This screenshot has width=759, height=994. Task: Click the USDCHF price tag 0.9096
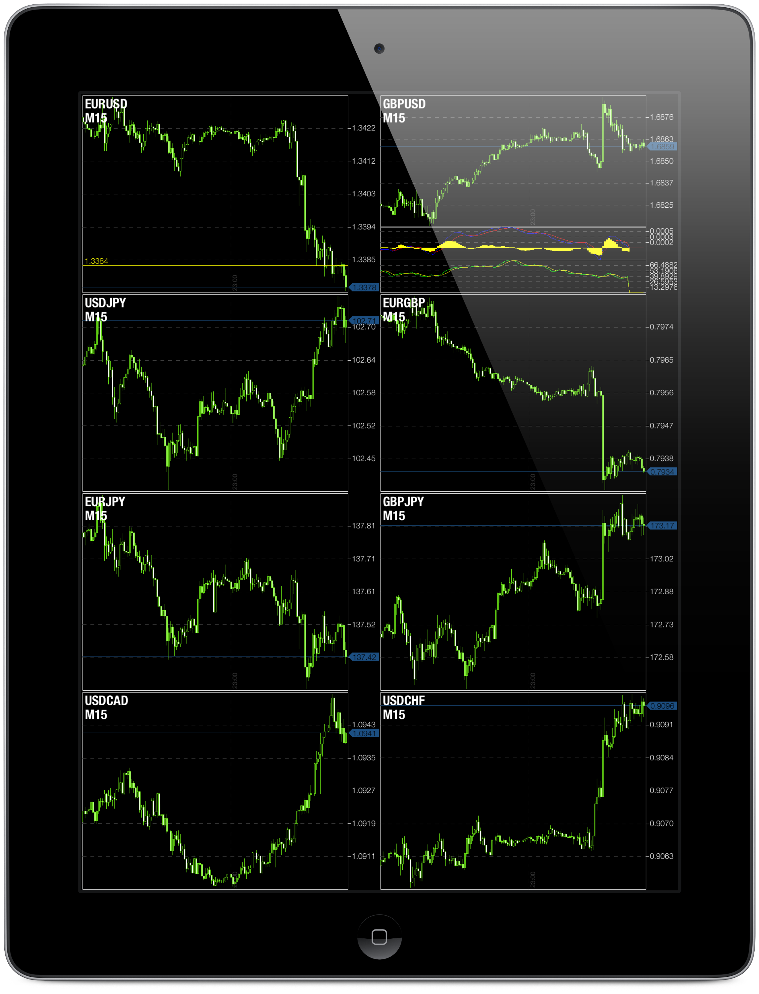[662, 706]
